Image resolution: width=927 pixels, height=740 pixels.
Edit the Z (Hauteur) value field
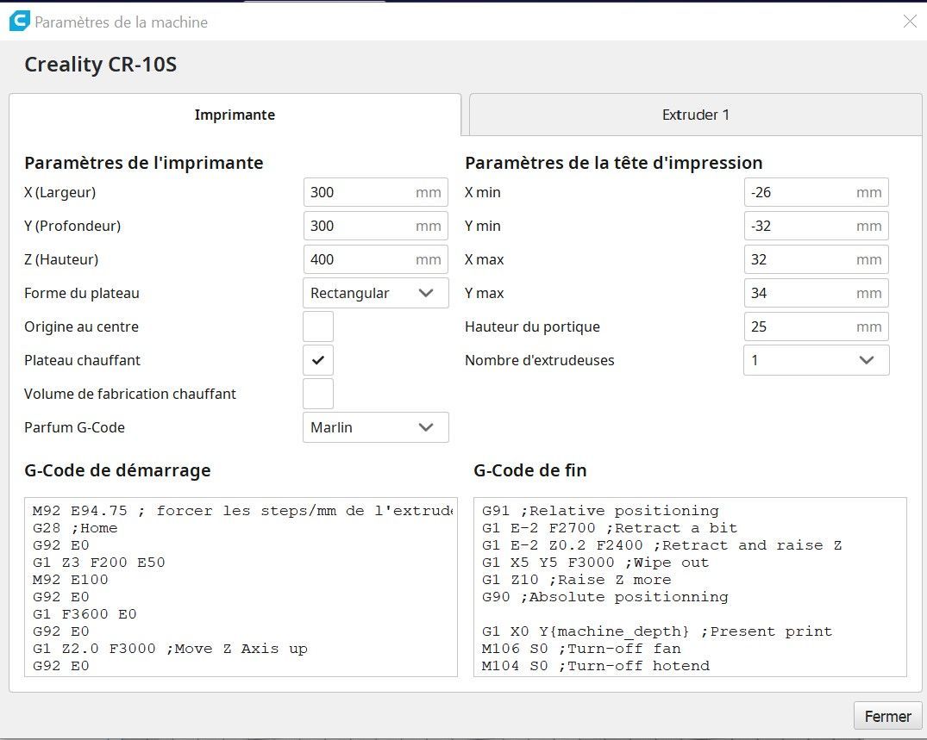(x=375, y=259)
